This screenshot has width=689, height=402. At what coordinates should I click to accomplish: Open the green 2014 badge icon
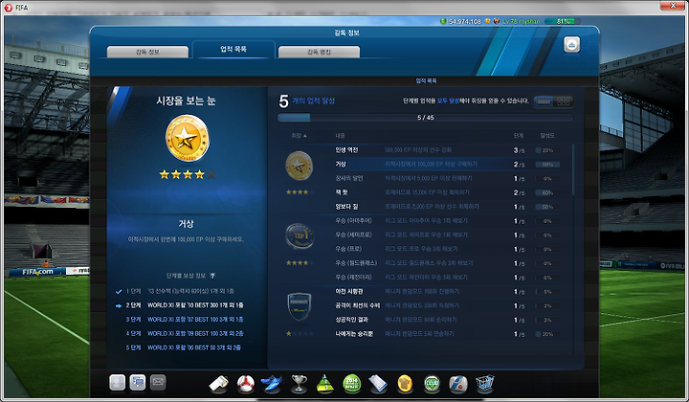352,384
